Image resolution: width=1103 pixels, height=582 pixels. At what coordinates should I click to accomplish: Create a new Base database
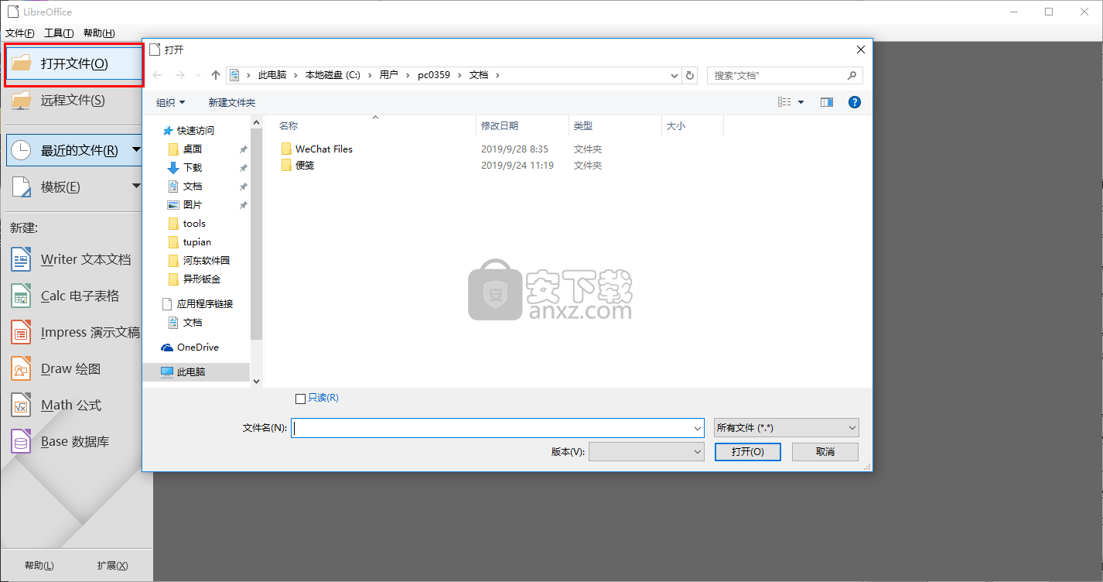pos(60,442)
